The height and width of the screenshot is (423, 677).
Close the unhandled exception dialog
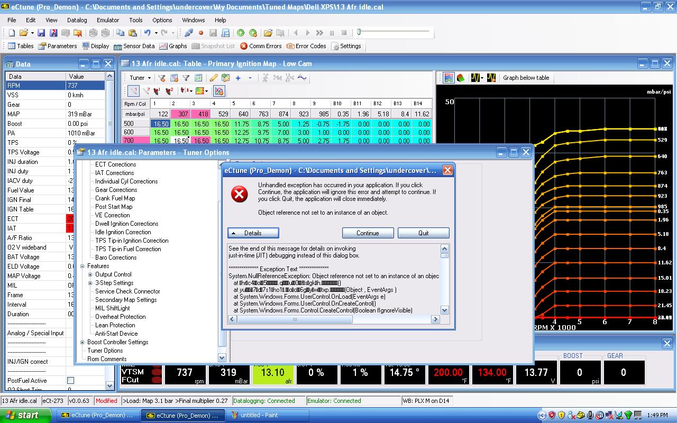pyautogui.click(x=447, y=170)
